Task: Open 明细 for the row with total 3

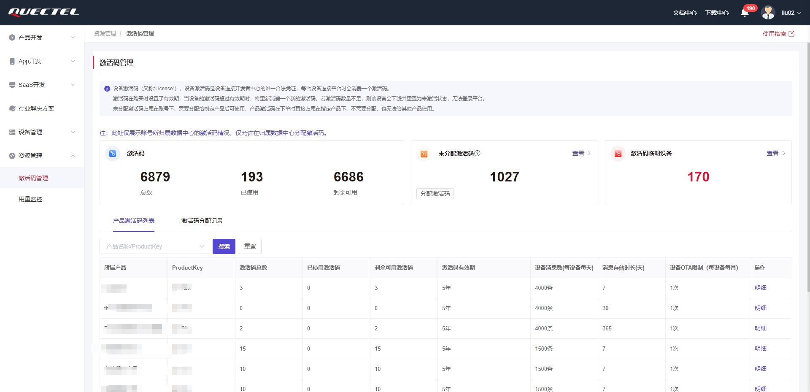Action: (x=761, y=288)
